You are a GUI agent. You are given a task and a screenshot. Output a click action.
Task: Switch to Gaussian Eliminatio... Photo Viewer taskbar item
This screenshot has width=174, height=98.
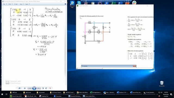(x=74, y=96)
